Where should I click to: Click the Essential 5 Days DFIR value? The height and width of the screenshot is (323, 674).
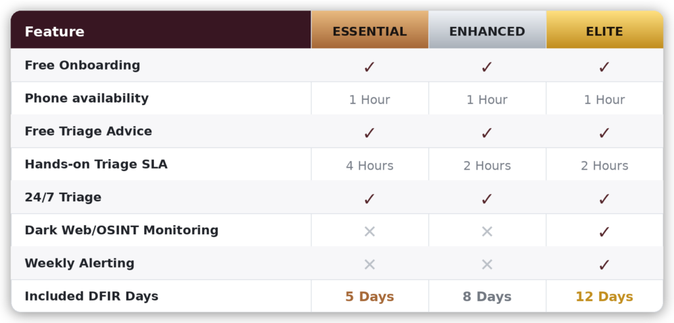[x=369, y=297]
